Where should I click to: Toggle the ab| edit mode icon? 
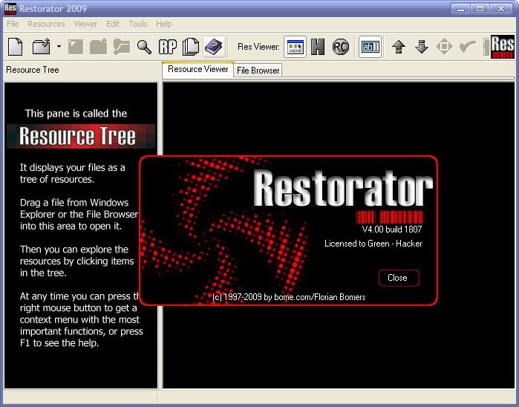[370, 47]
